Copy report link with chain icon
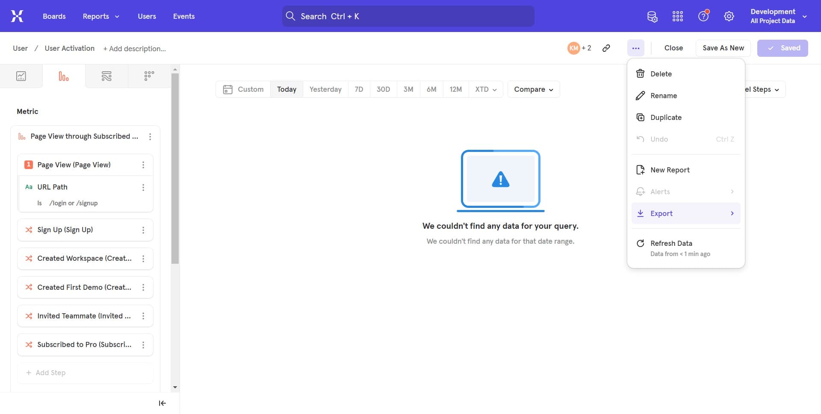The image size is (821, 414). (606, 48)
